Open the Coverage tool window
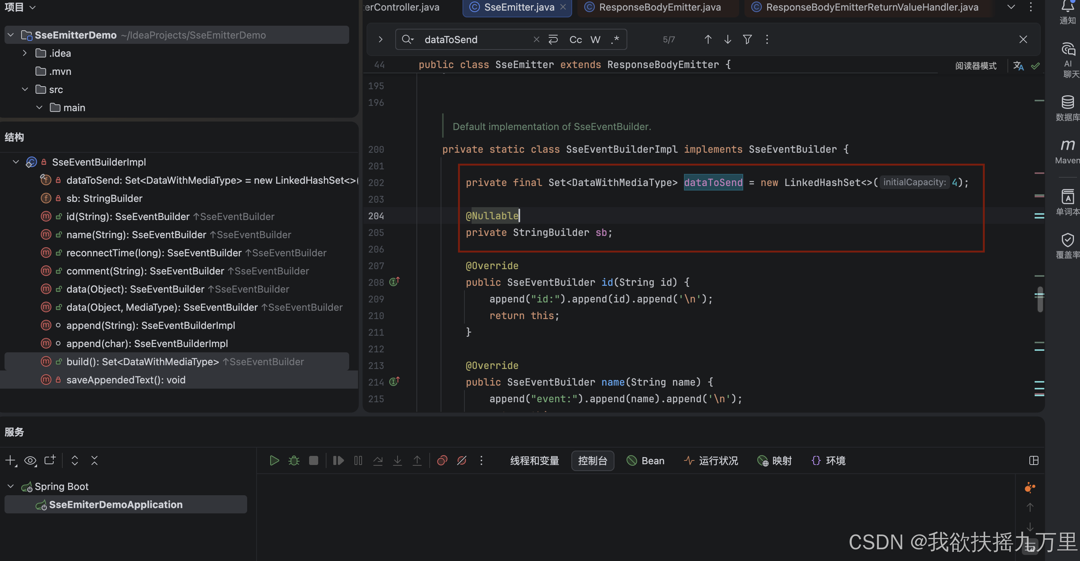Image resolution: width=1080 pixels, height=561 pixels. click(x=1068, y=246)
